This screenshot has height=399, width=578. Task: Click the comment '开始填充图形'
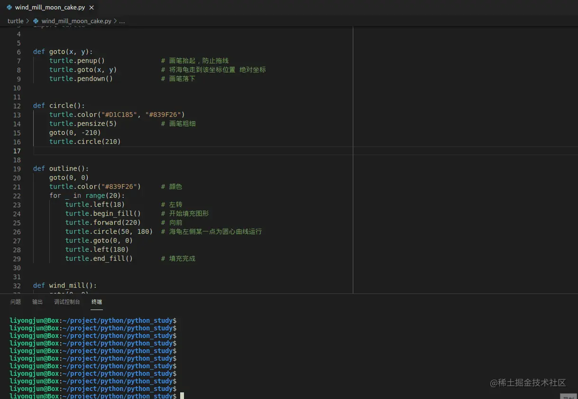pos(189,213)
